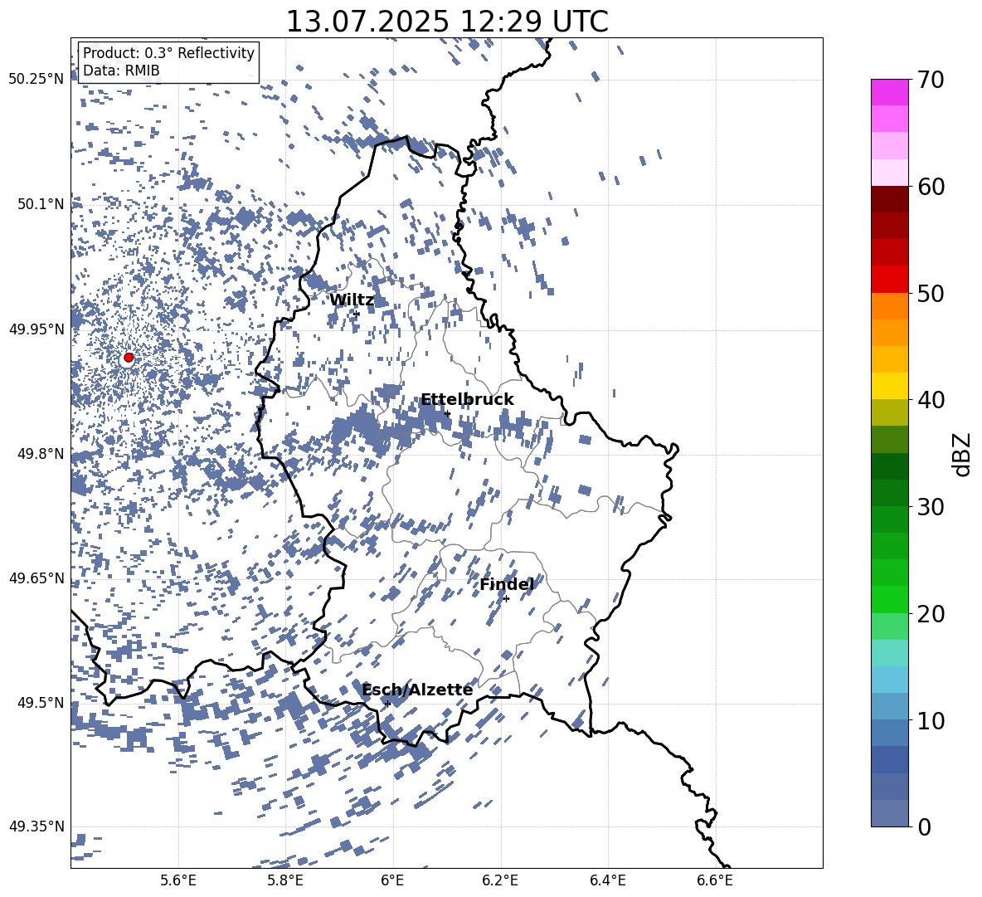Click the 'Data: RMIB' text
Viewport: 982px width, 897px height.
tap(121, 71)
